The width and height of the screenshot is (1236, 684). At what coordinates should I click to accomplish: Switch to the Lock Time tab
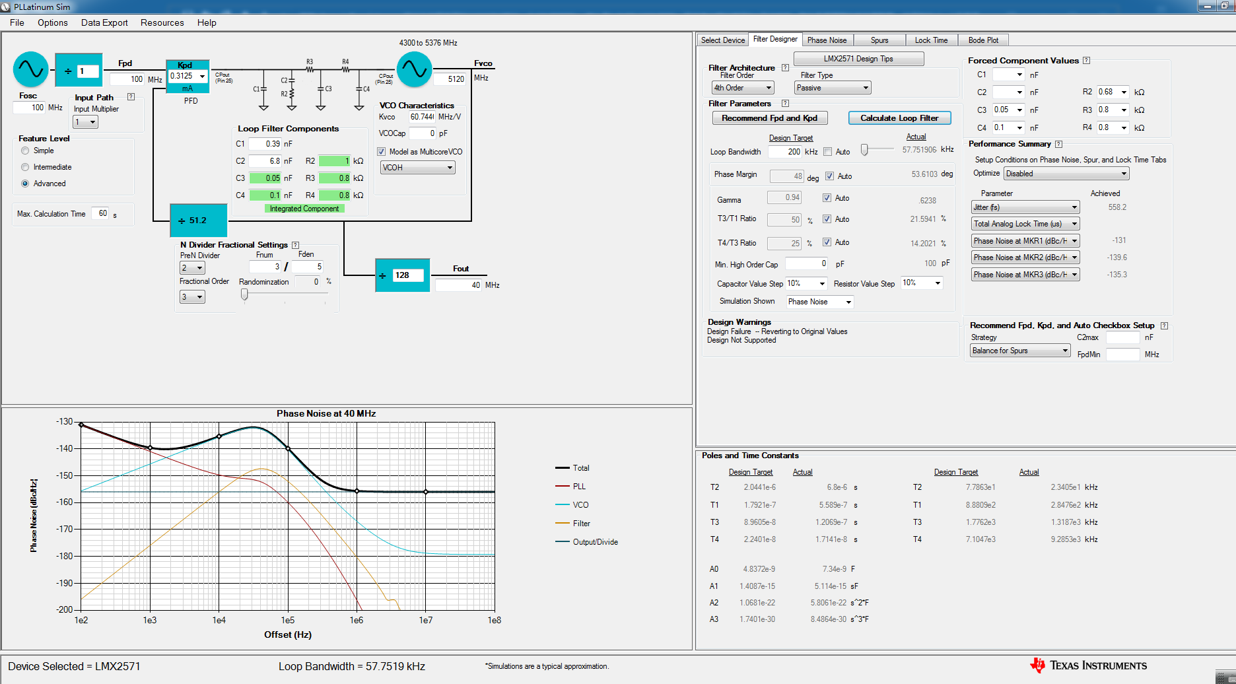tap(931, 40)
